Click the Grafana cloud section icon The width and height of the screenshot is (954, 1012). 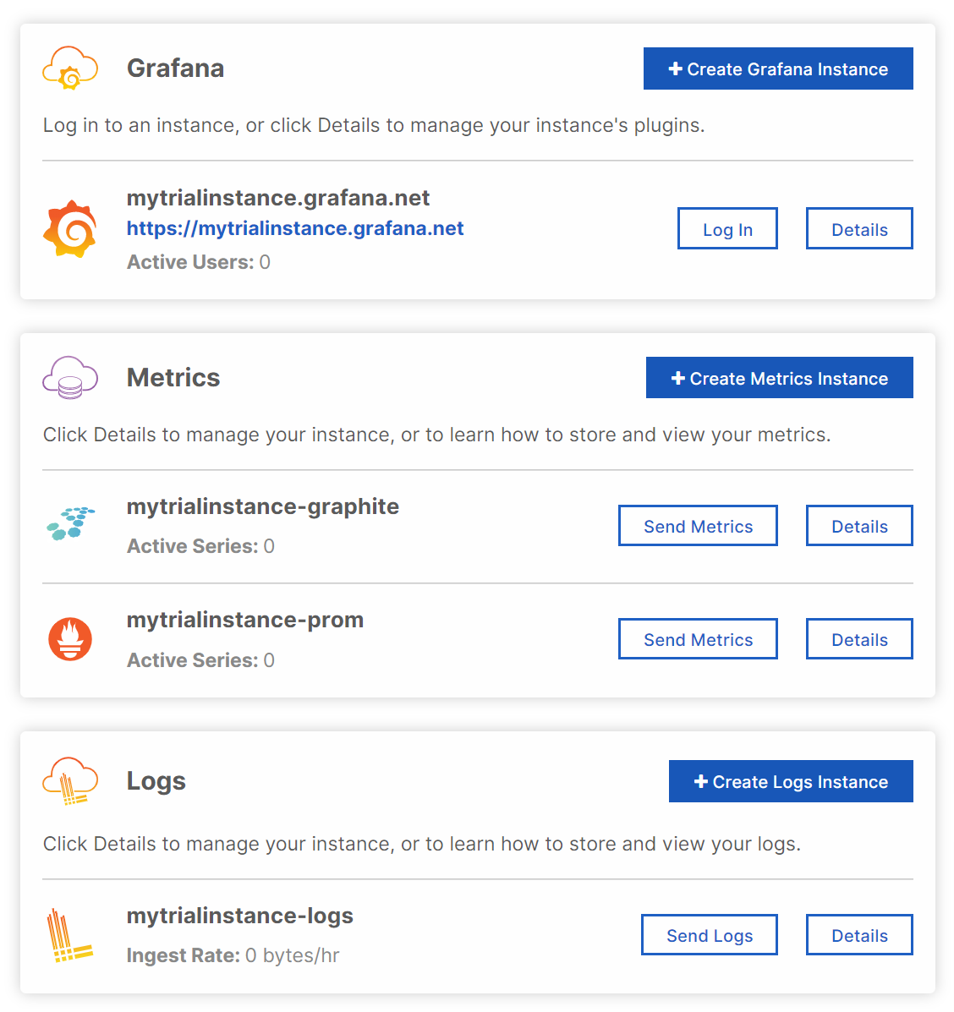pos(70,68)
